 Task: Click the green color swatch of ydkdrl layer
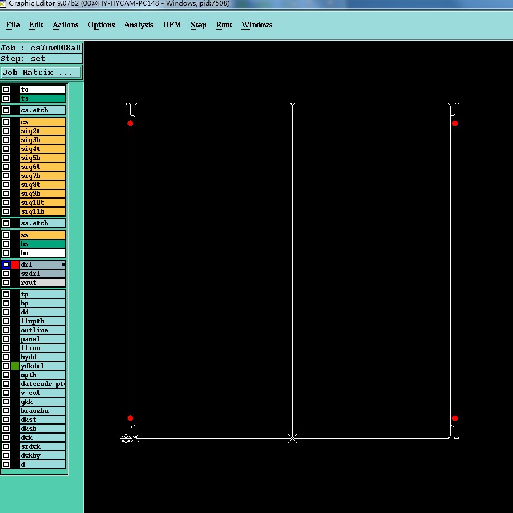coord(15,365)
